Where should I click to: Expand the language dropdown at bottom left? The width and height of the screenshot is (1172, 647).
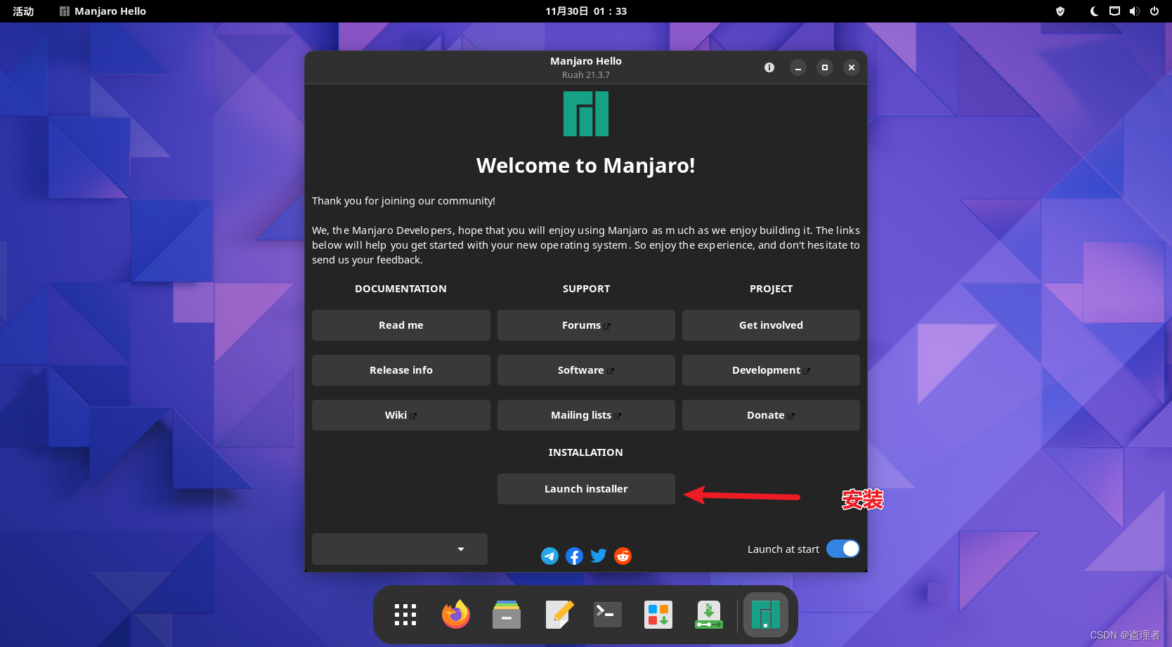click(x=400, y=549)
